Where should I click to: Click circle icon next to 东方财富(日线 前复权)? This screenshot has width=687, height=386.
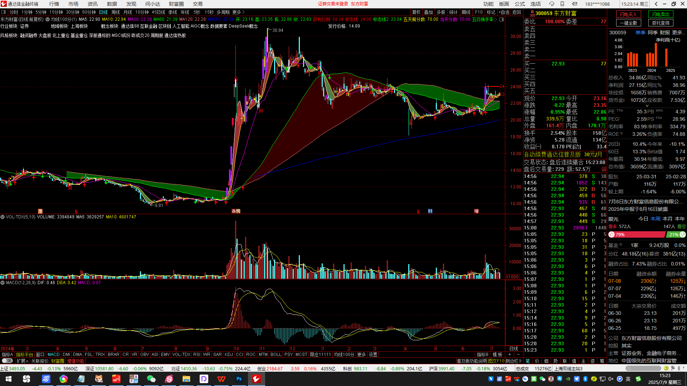pos(48,19)
